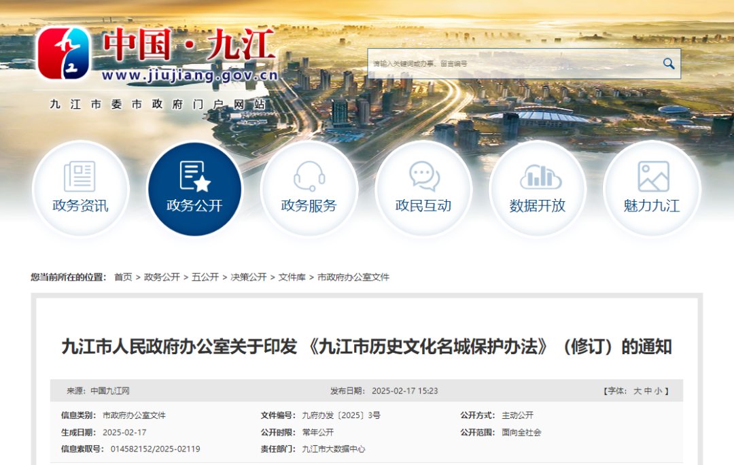Go to 政务公开 breadcrumb link
Image resolution: width=734 pixels, height=465 pixels.
tap(162, 277)
